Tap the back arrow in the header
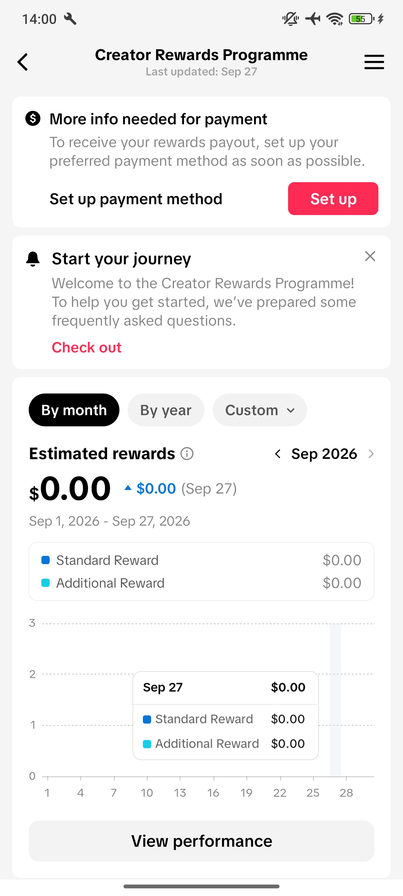This screenshot has height=896, width=403. (x=23, y=62)
